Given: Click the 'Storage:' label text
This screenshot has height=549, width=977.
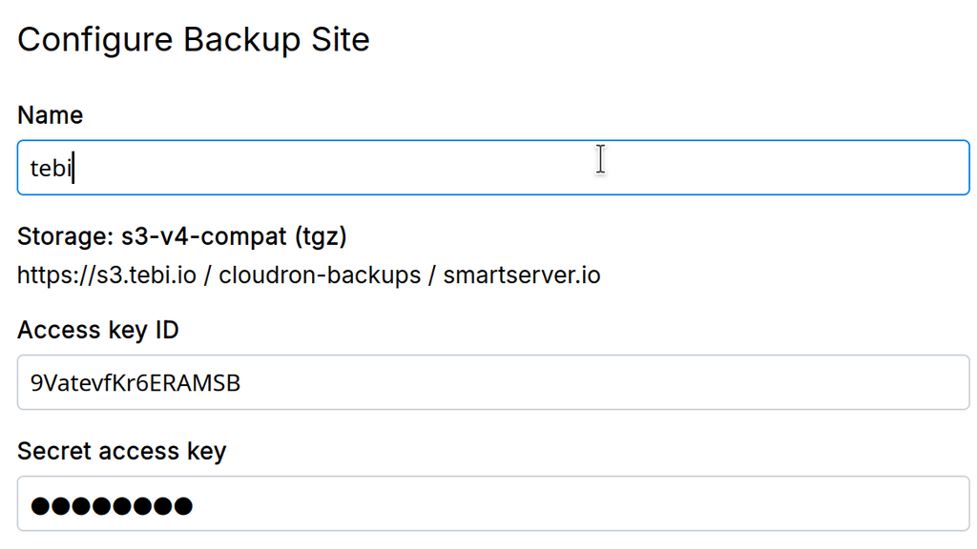Looking at the screenshot, I should (65, 235).
